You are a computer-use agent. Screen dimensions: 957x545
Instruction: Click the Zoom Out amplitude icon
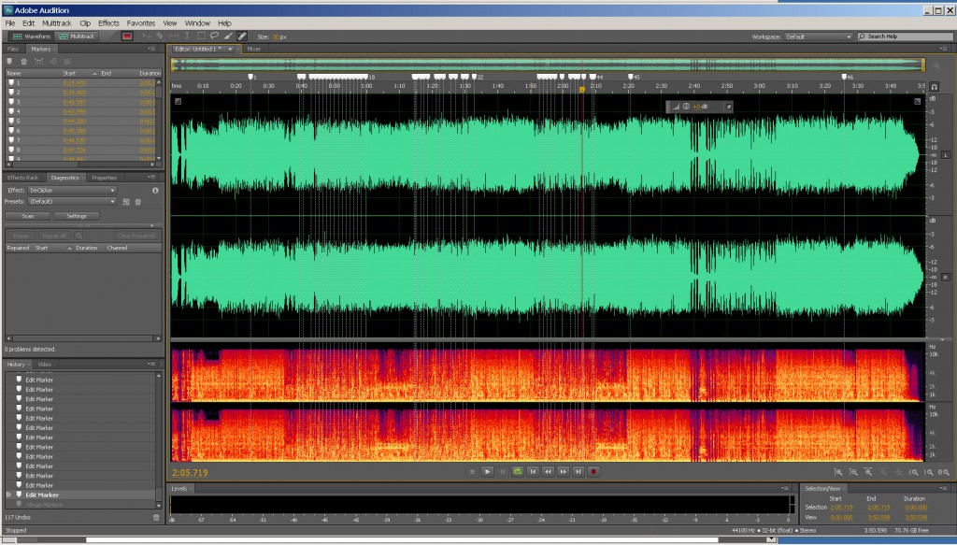tap(853, 472)
